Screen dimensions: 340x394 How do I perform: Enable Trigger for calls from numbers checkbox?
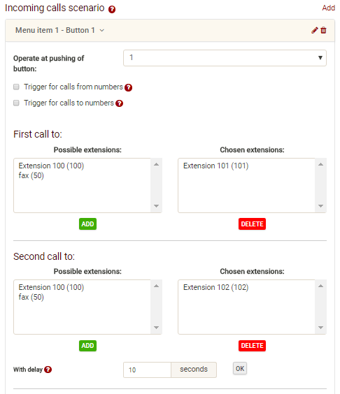(x=16, y=87)
